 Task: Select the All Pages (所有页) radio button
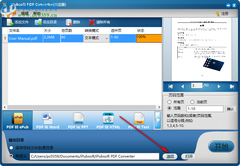[x=169, y=102]
